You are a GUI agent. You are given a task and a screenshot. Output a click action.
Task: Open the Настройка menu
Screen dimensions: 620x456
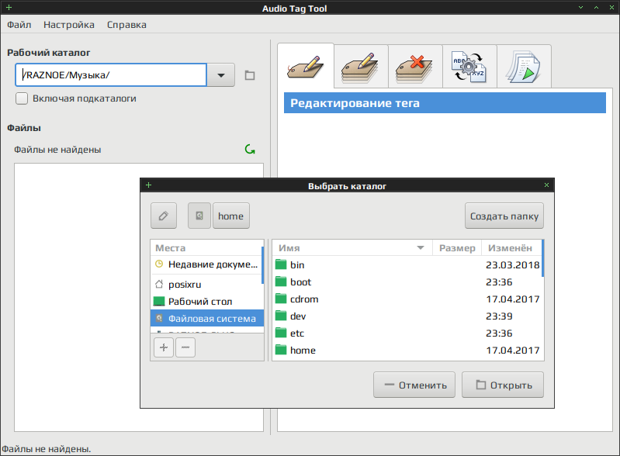click(x=69, y=25)
